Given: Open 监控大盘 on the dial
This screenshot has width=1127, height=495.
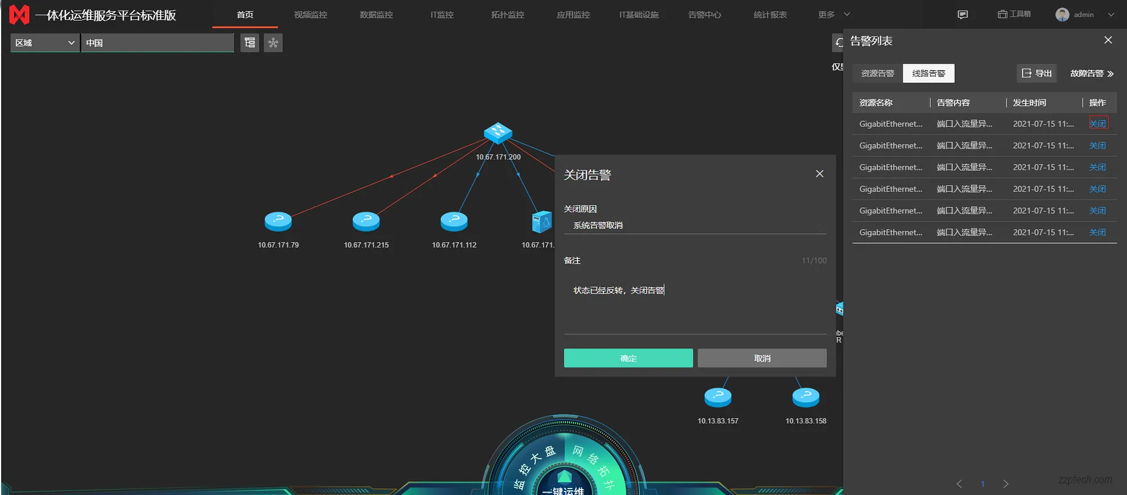Looking at the screenshot, I should [533, 467].
